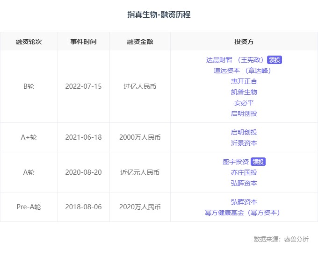Click the 事件时间 column header

tap(83, 42)
